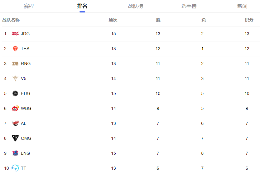The image size is (260, 175).
Task: Click the 场次 column header
Action: click(x=113, y=20)
